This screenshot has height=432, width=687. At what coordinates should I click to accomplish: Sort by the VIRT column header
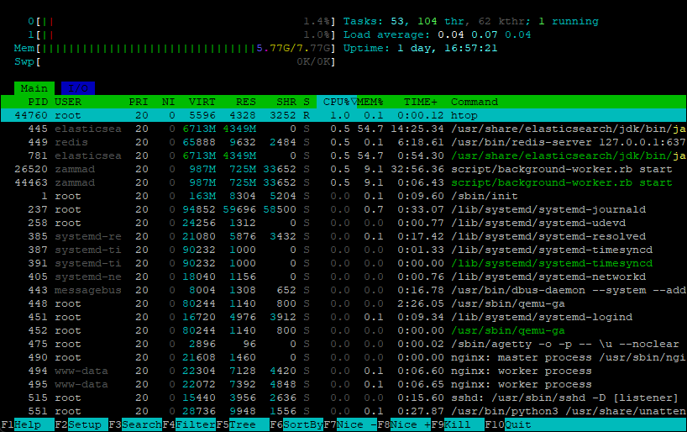[x=202, y=102]
